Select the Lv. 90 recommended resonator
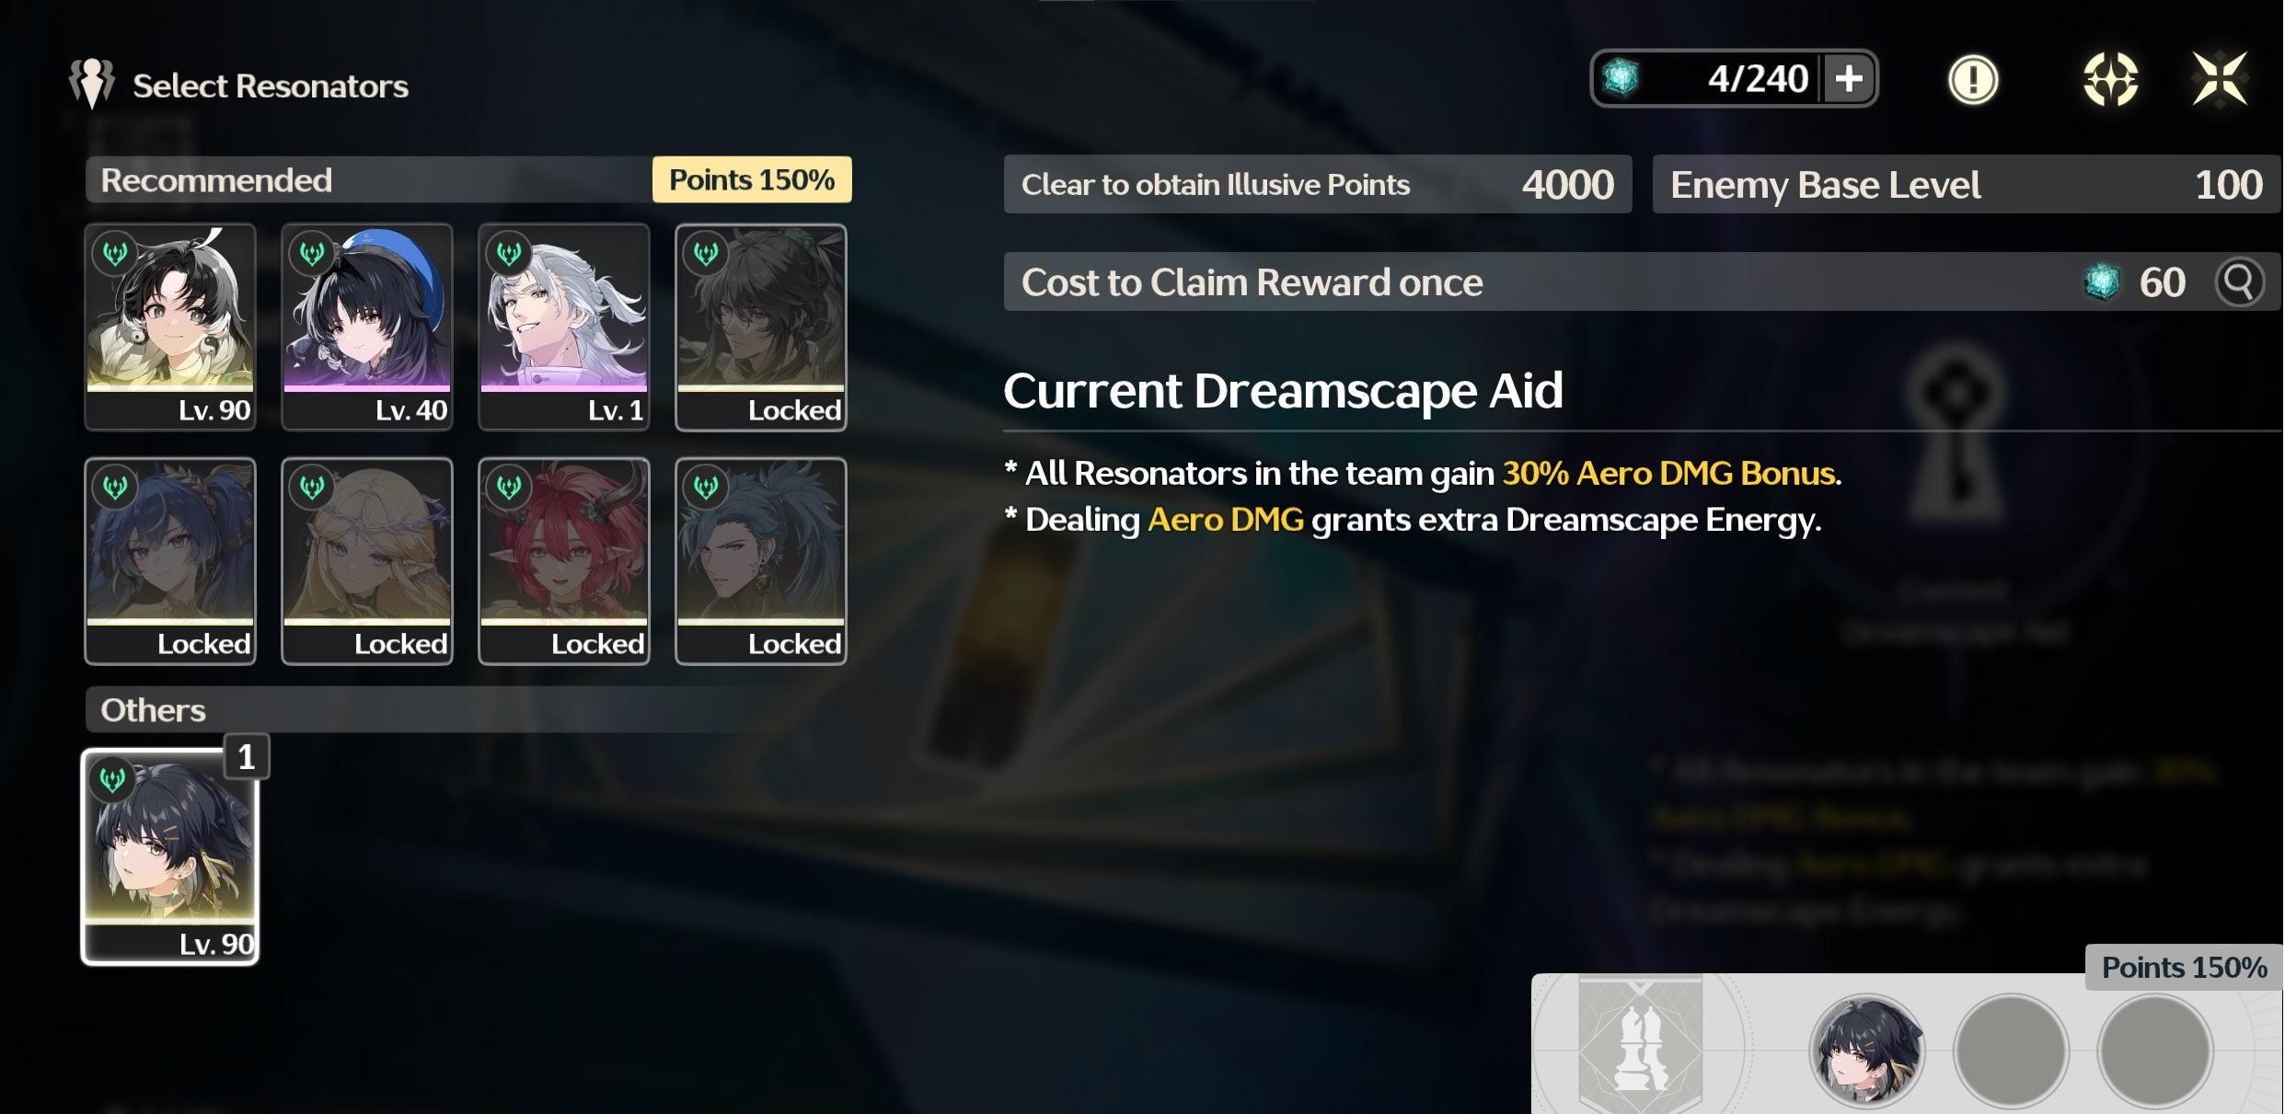The height and width of the screenshot is (1114, 2285). (x=170, y=327)
